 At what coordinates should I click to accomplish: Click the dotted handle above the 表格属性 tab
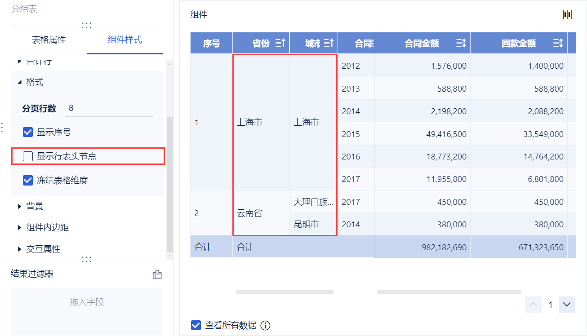87,26
